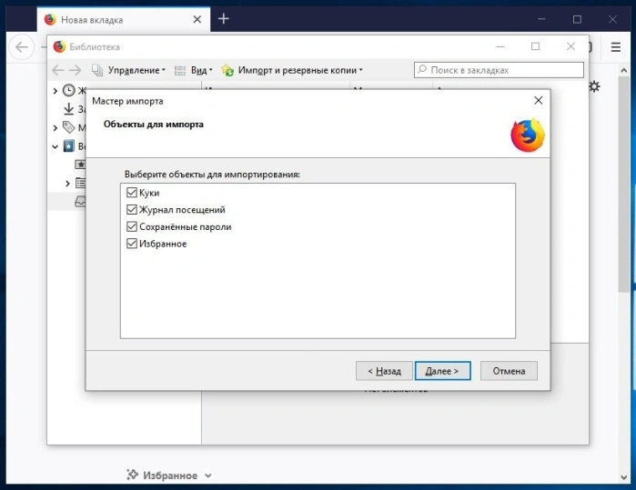Click the Поиск в закладках search field
Viewport: 636px width, 490px height.
[499, 70]
